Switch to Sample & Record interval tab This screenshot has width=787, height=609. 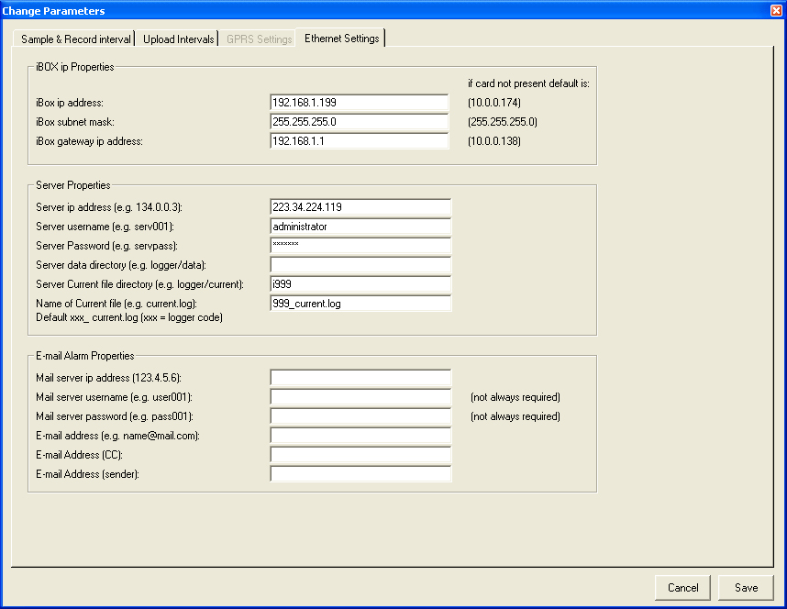click(77, 39)
